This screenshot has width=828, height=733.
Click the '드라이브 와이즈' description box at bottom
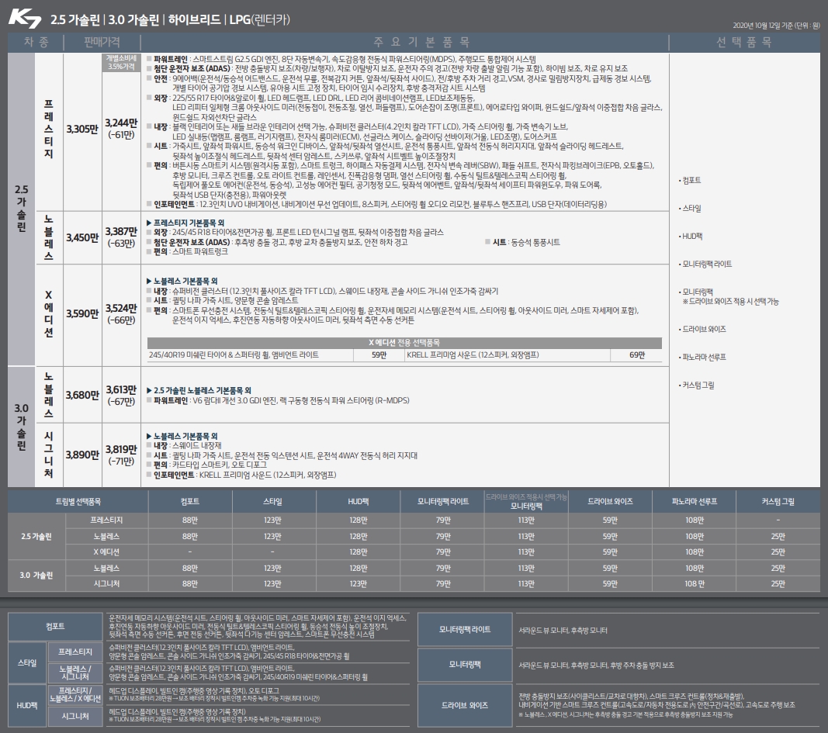point(465,706)
